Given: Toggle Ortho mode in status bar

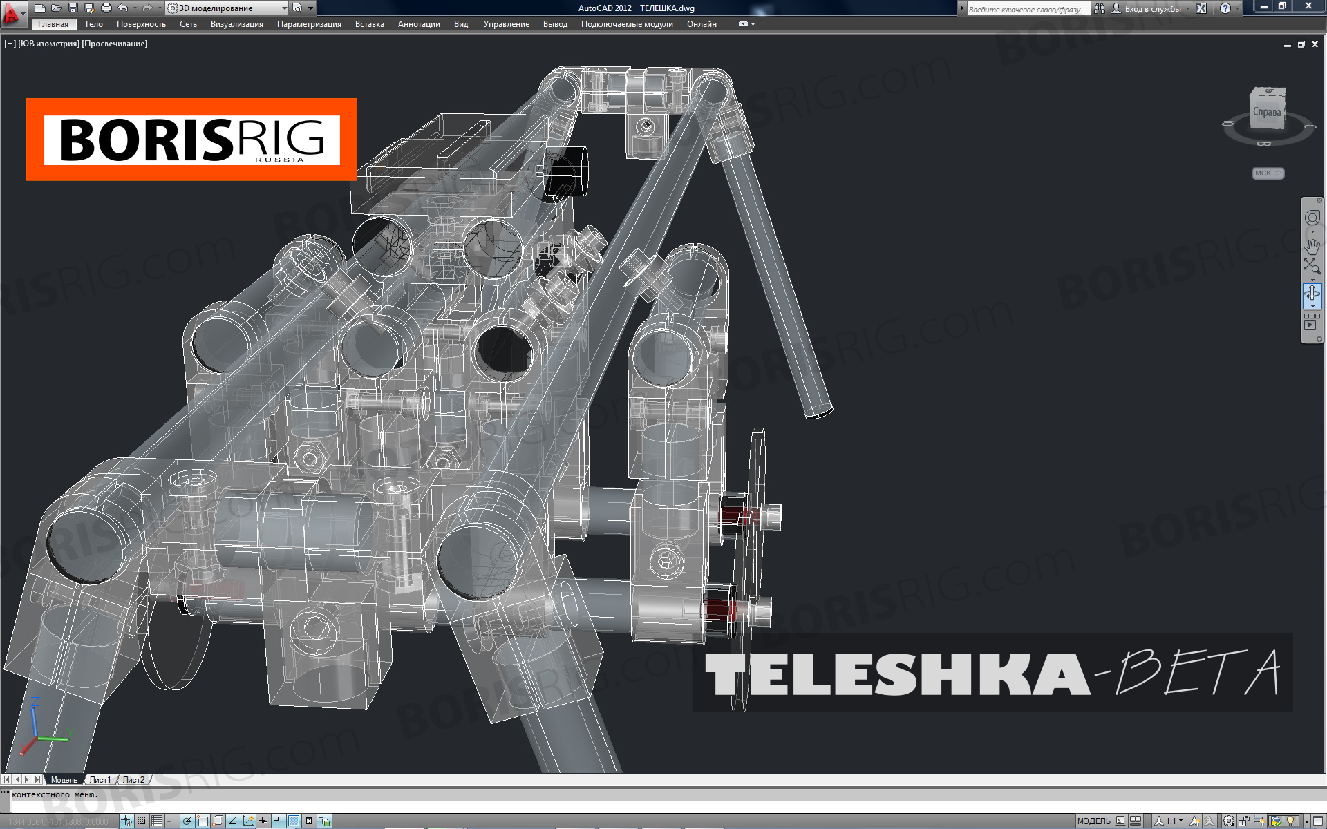Looking at the screenshot, I should point(172,821).
